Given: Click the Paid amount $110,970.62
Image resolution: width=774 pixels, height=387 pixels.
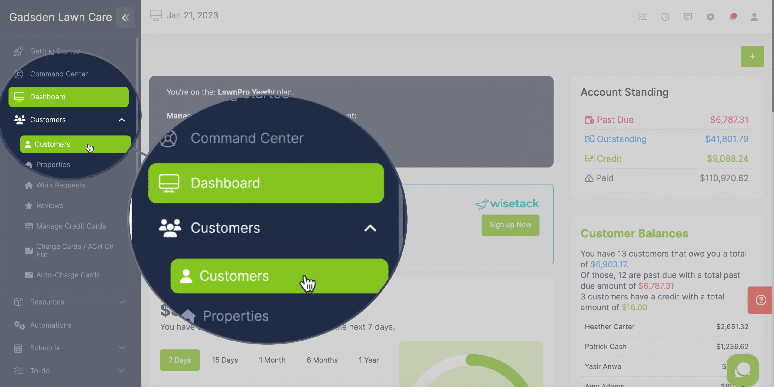Looking at the screenshot, I should (724, 178).
